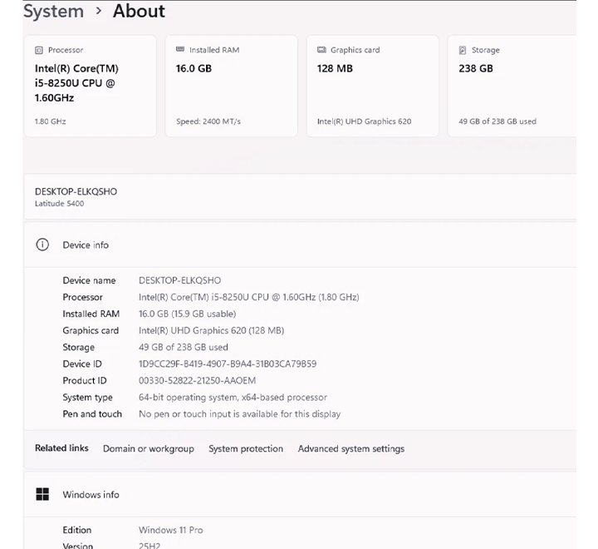
Task: Click the Processor card chip icon
Action: (x=39, y=50)
